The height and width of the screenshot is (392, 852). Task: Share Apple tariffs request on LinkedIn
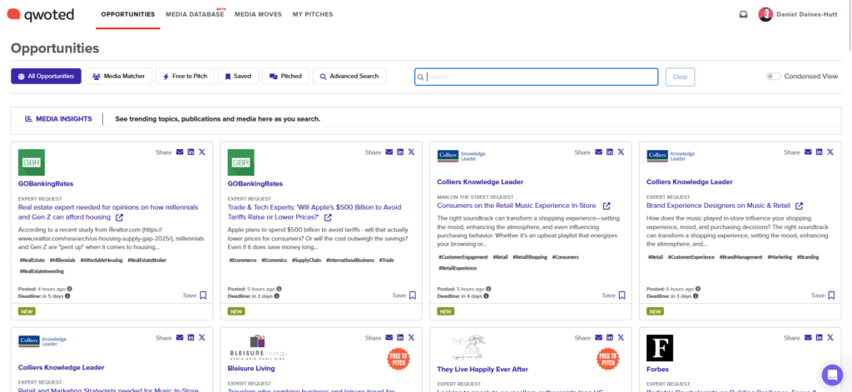(400, 152)
